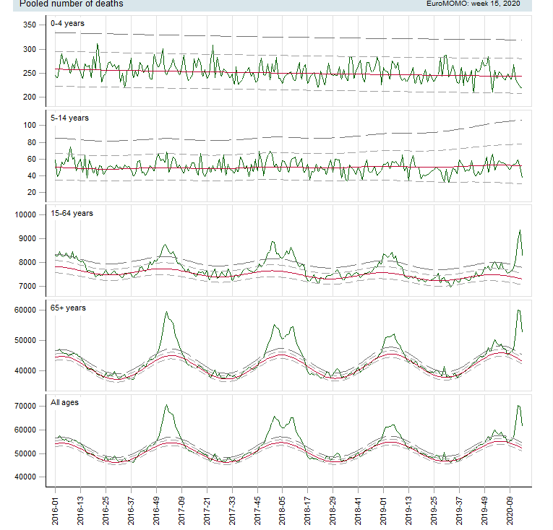The width and height of the screenshot is (553, 530).
Task: Click the 2017-09 x-axis tick label
Action: click(x=182, y=509)
